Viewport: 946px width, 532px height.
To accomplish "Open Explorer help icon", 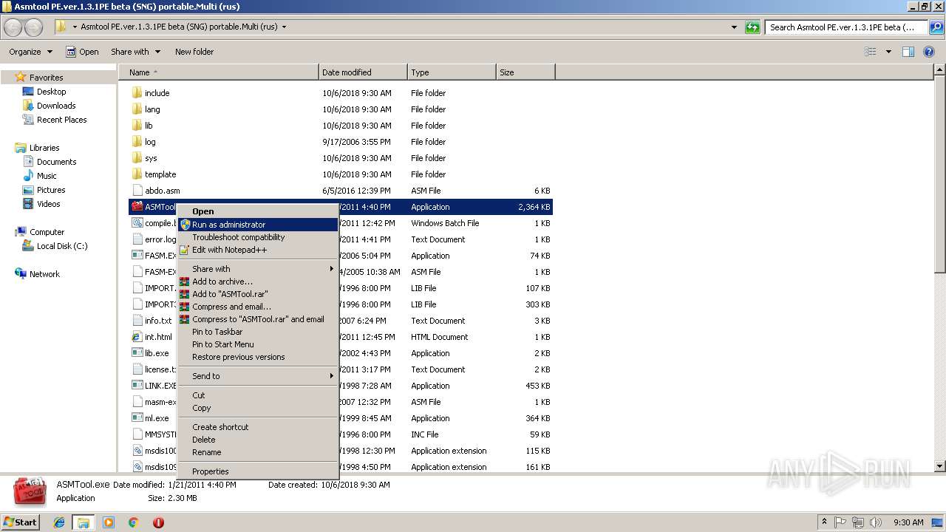I will tap(930, 52).
